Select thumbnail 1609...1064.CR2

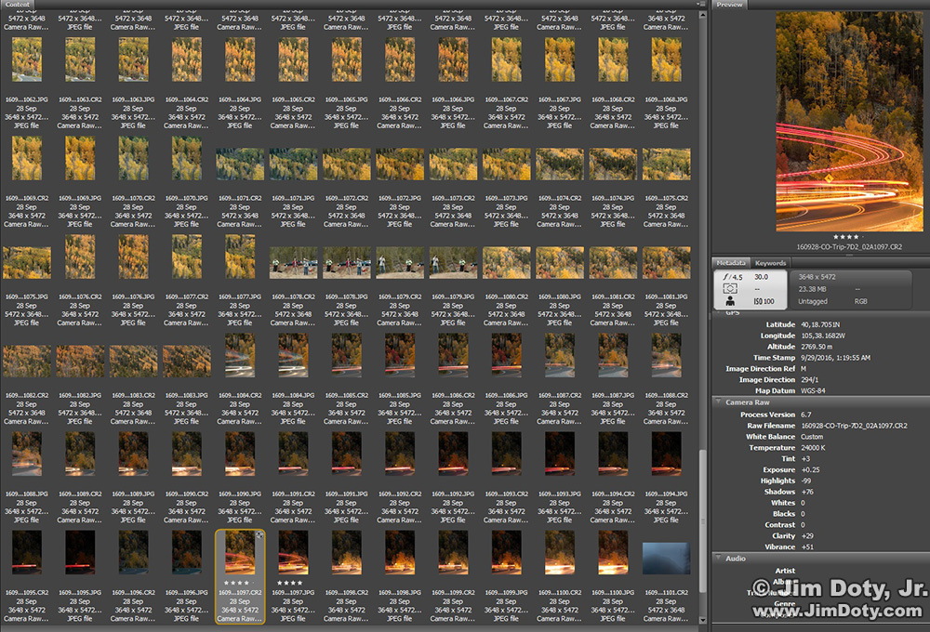pyautogui.click(x=187, y=59)
